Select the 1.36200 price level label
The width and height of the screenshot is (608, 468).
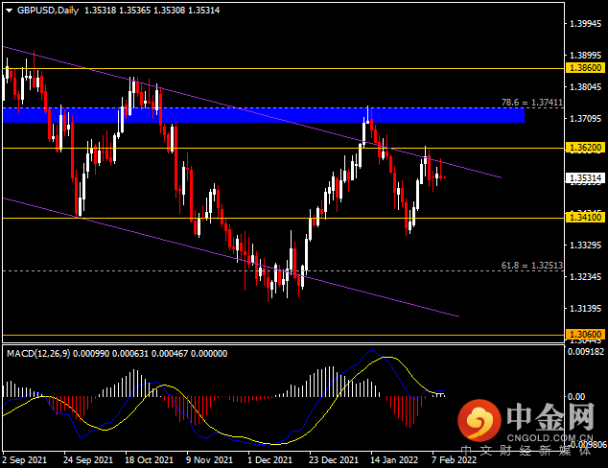click(585, 148)
